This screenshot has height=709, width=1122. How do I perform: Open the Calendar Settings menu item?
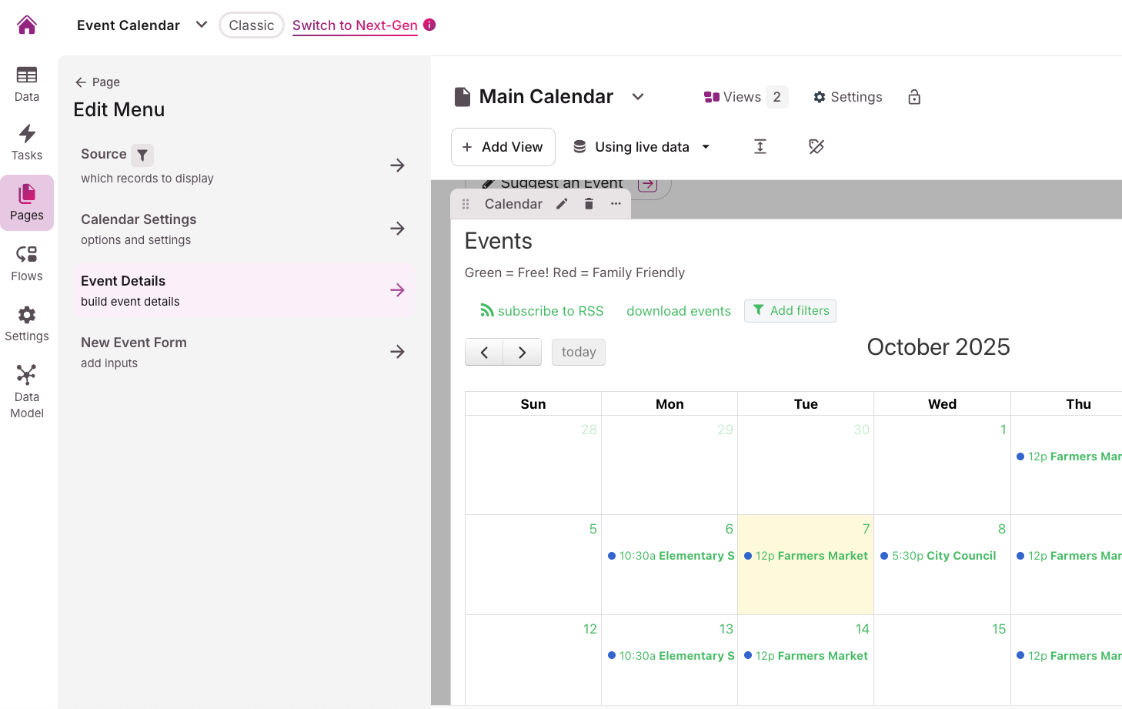click(243, 229)
